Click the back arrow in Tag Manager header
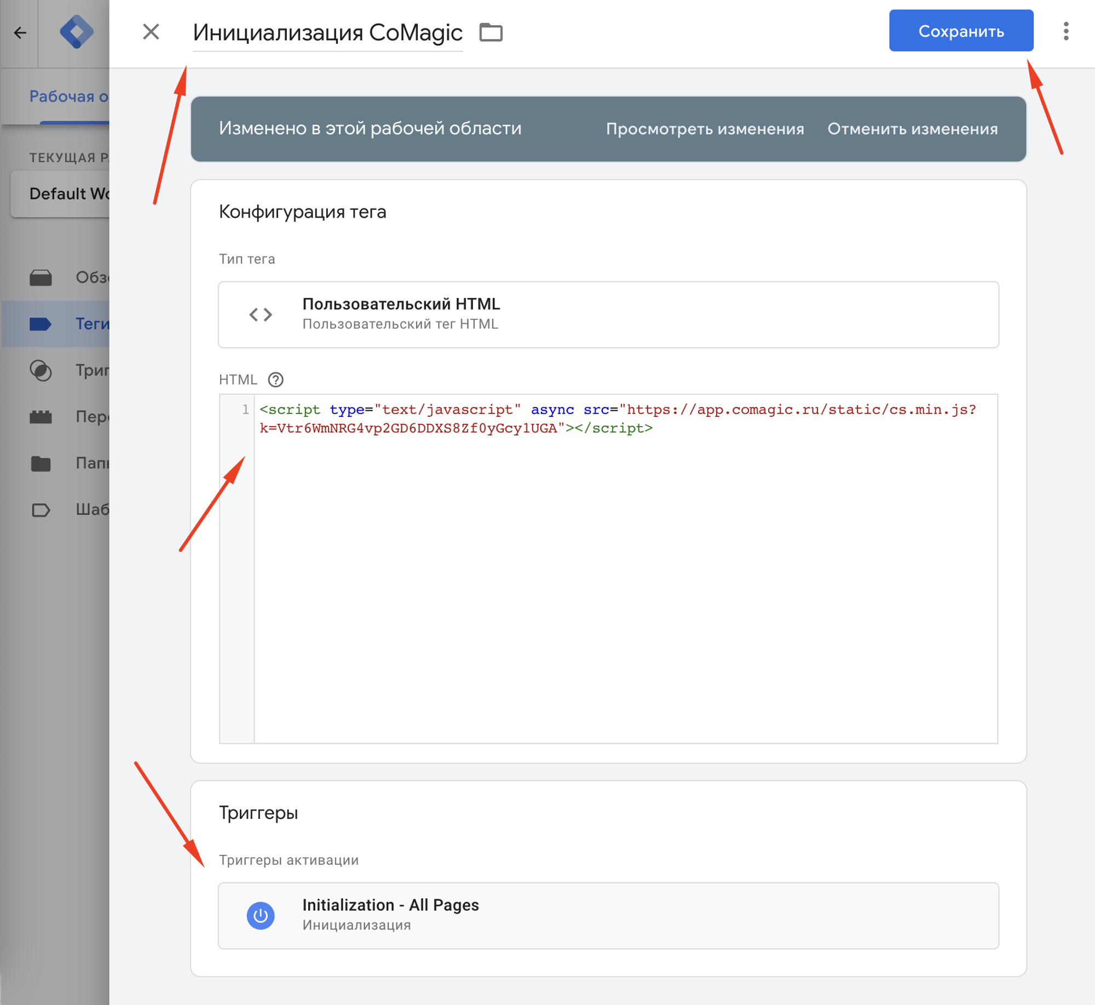 click(x=20, y=33)
